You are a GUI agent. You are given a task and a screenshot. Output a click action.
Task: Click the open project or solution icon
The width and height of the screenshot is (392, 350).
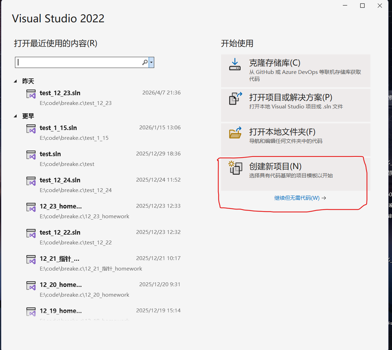coord(235,98)
